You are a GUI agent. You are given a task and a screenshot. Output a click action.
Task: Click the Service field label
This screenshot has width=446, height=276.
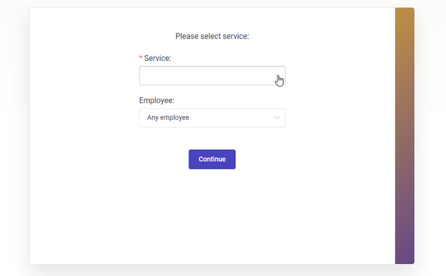pyautogui.click(x=157, y=58)
